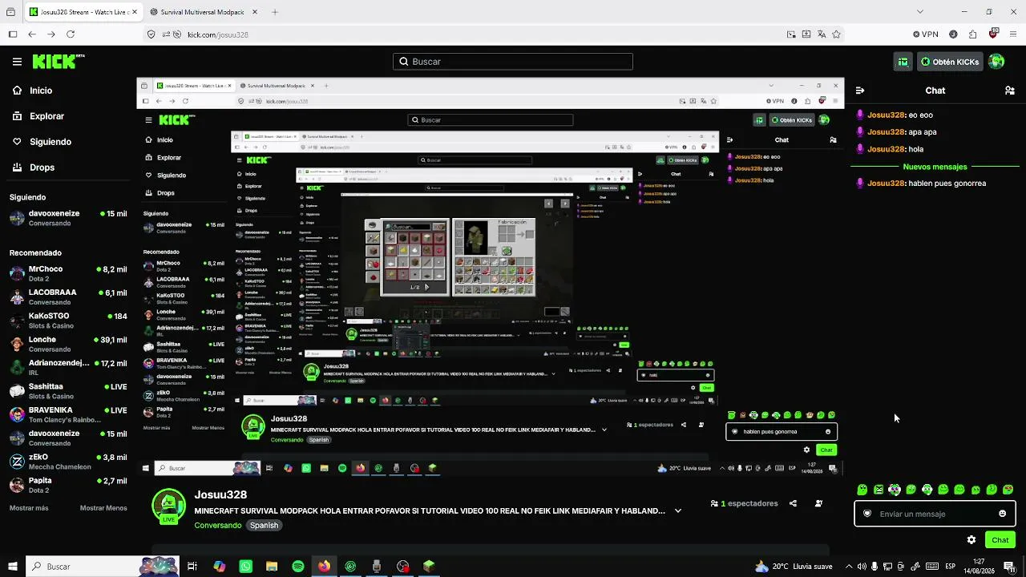The image size is (1026, 577).
Task: Click the Spanish language tag
Action: pyautogui.click(x=264, y=526)
